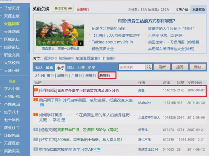The image size is (209, 156).
Task: Switch to the 最新 tab
Action: pos(50,68)
